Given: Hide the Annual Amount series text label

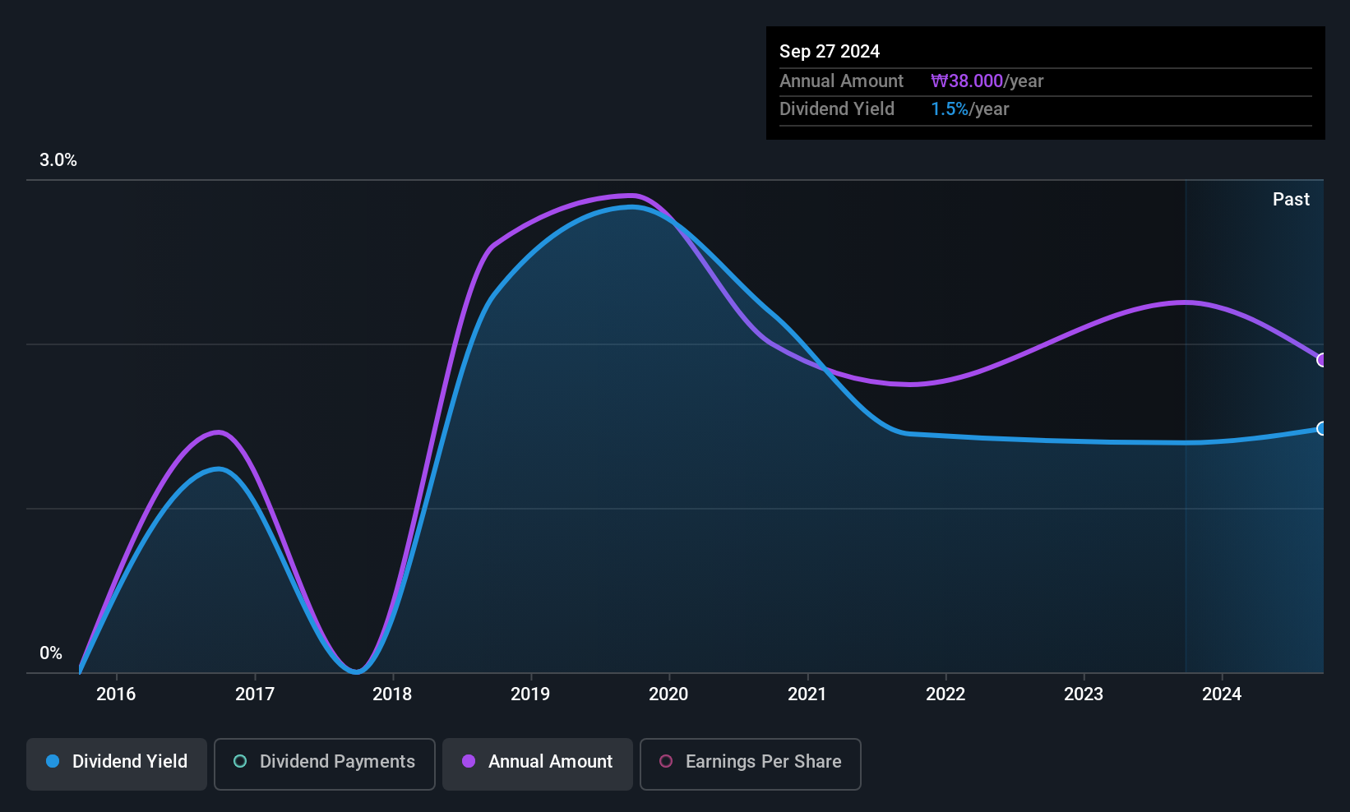Looking at the screenshot, I should coord(550,762).
